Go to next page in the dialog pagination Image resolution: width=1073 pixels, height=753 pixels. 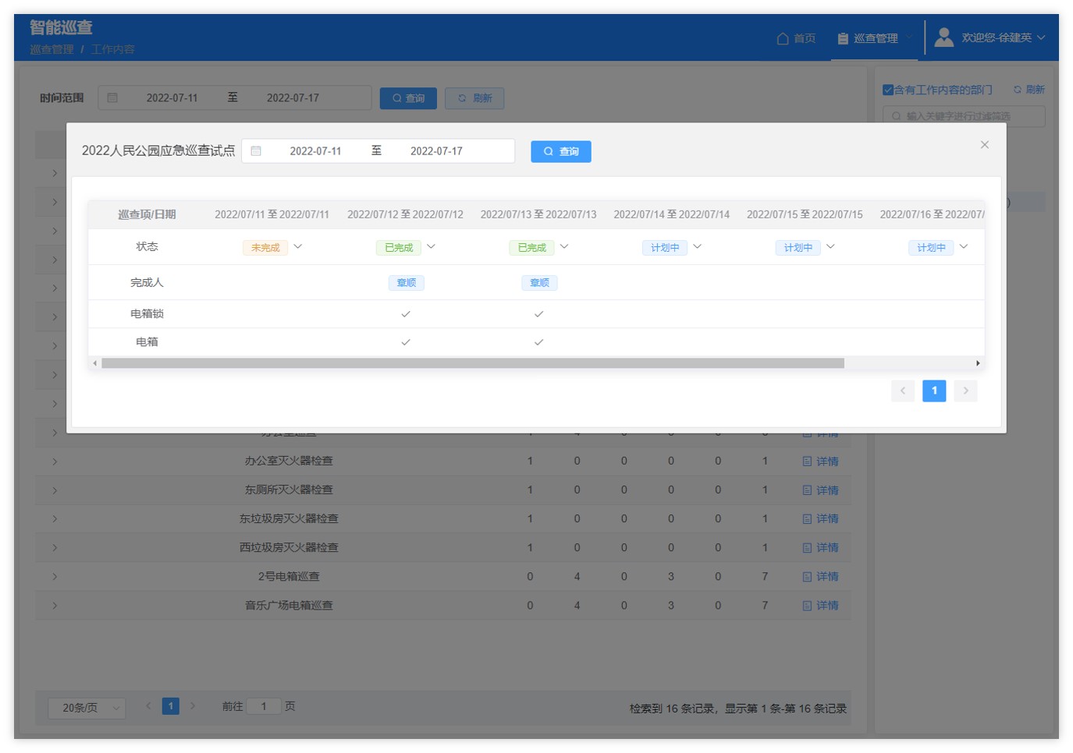tap(965, 391)
